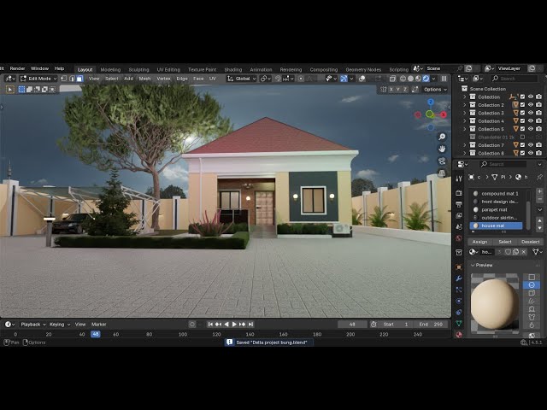Image resolution: width=547 pixels, height=410 pixels.
Task: Switch to material preview shading
Action: [418, 79]
